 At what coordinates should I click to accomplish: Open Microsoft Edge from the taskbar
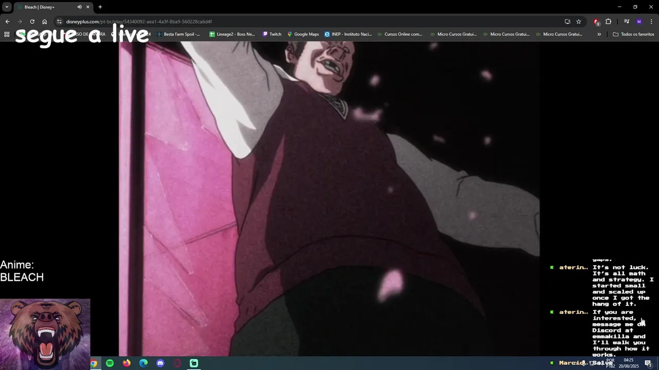coord(143,363)
